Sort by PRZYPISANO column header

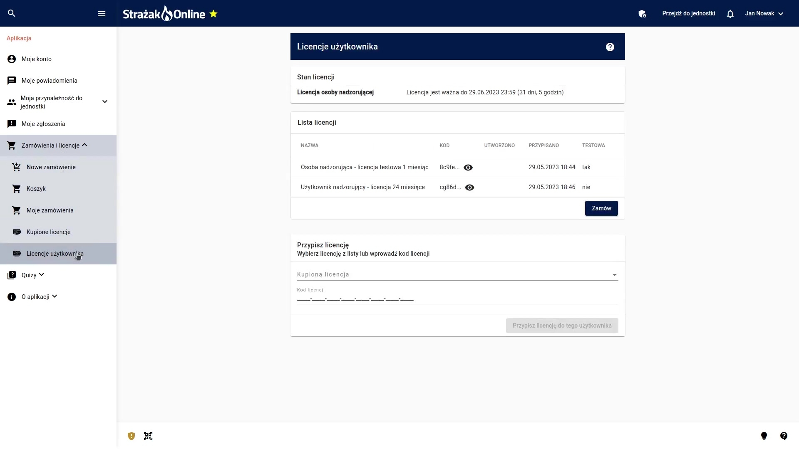tap(544, 146)
